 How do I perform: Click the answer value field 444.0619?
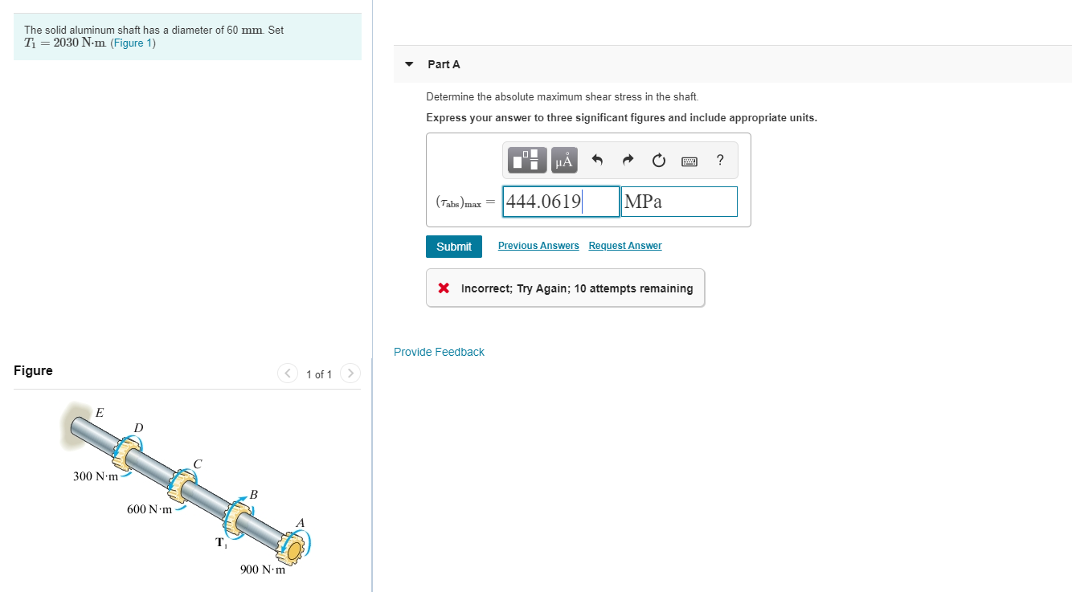click(x=562, y=202)
